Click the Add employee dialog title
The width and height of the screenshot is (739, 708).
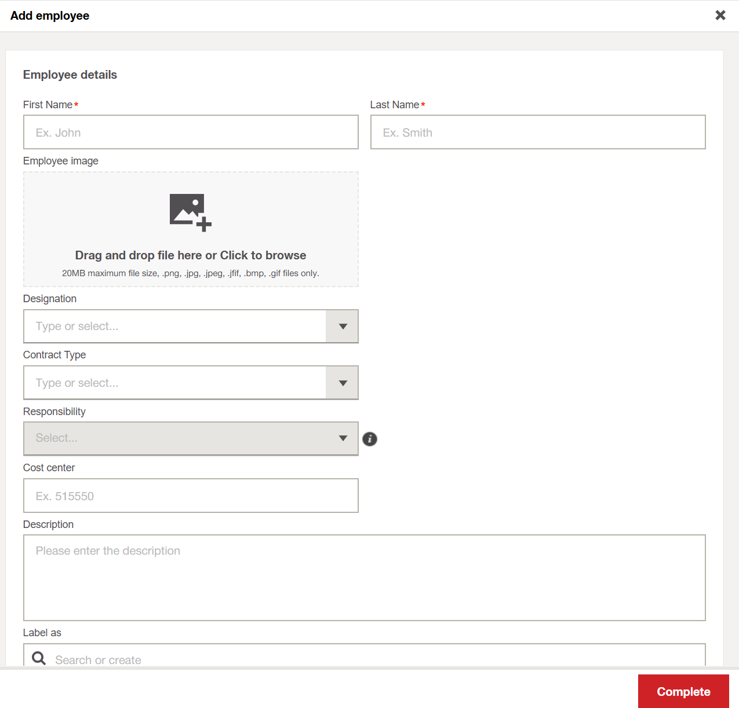pos(50,16)
